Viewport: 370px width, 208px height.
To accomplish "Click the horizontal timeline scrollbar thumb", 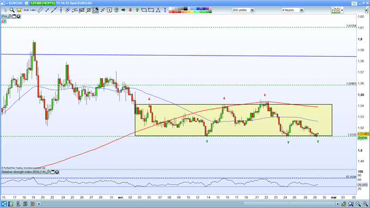I will 290,204.
